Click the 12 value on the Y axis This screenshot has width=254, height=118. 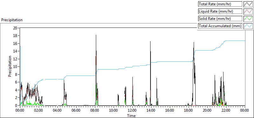tap(15, 59)
